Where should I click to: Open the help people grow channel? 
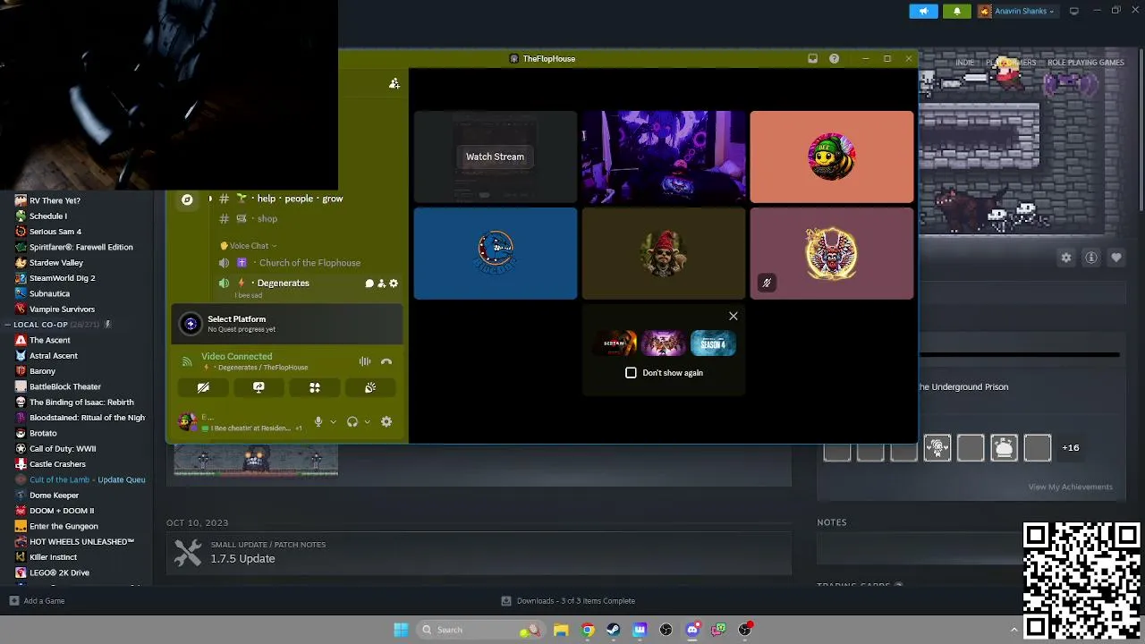(300, 199)
